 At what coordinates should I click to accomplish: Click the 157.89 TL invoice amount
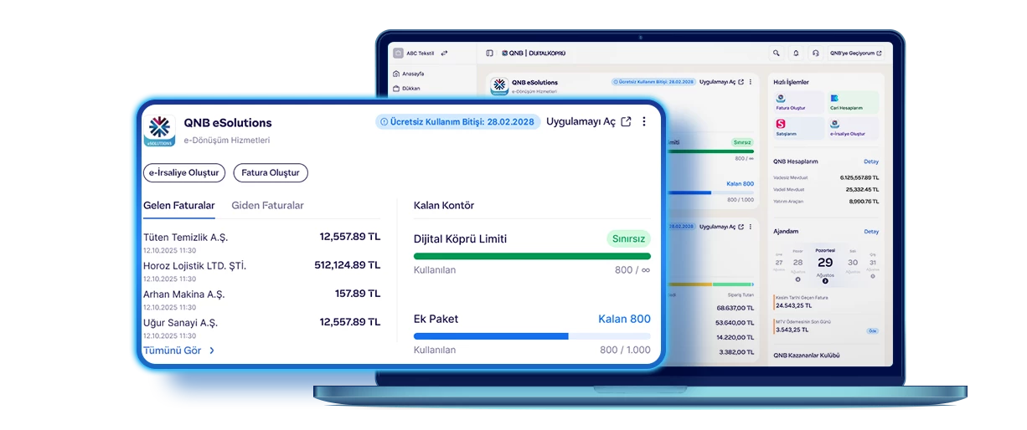pyautogui.click(x=358, y=294)
